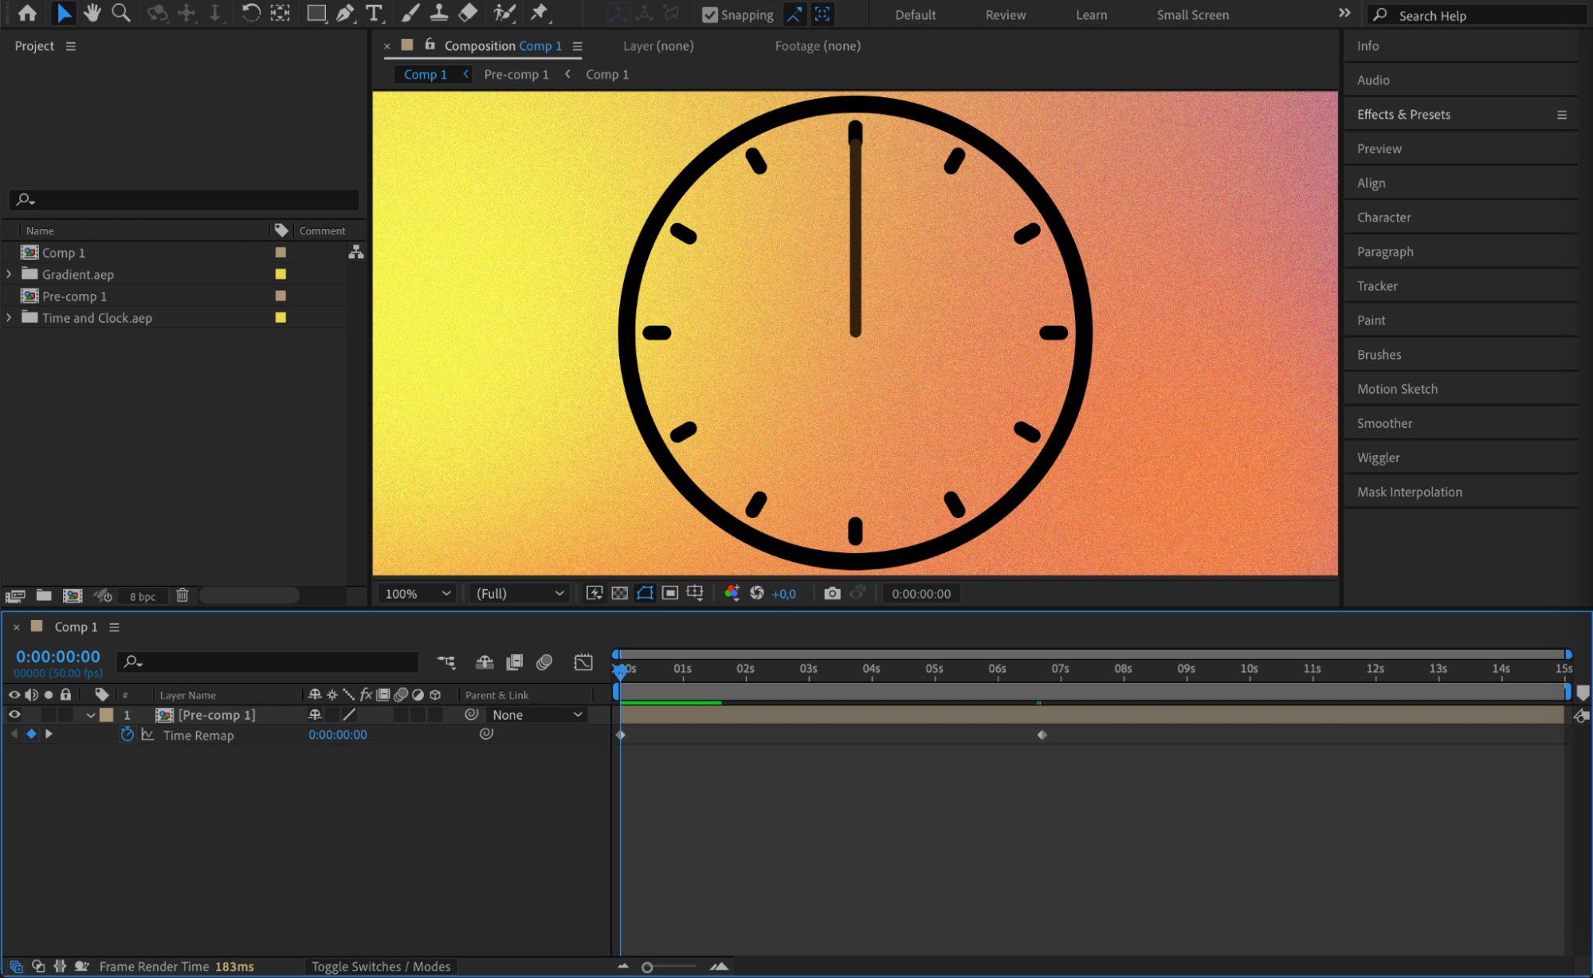The width and height of the screenshot is (1593, 978).
Task: Select the Pen tool
Action: (x=345, y=13)
